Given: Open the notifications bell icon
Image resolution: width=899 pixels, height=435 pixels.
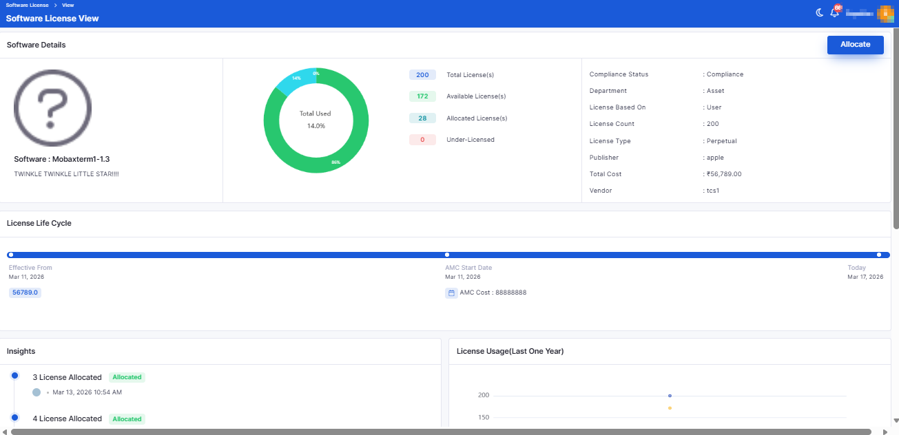Looking at the screenshot, I should point(834,12).
